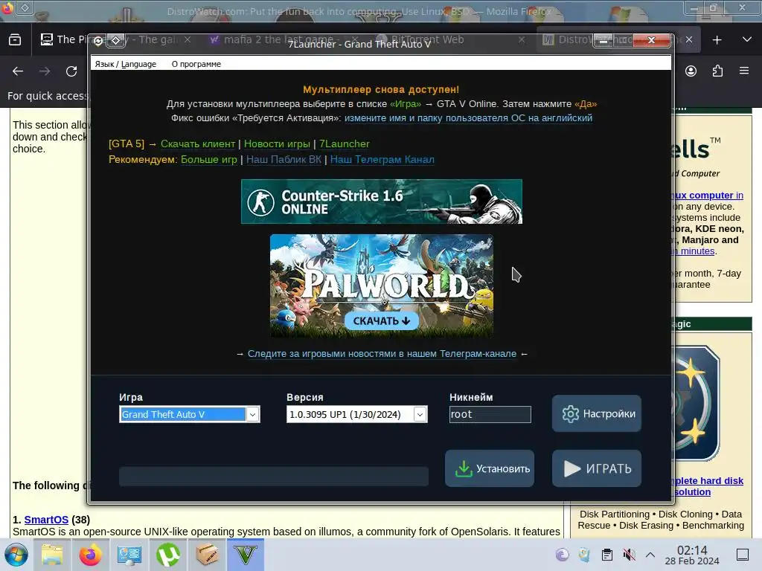Click the show desktop button in taskbar
The image size is (762, 571).
(743, 555)
